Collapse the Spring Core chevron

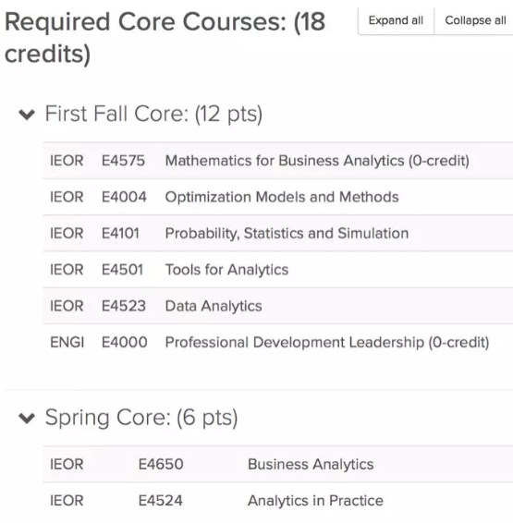tap(27, 418)
